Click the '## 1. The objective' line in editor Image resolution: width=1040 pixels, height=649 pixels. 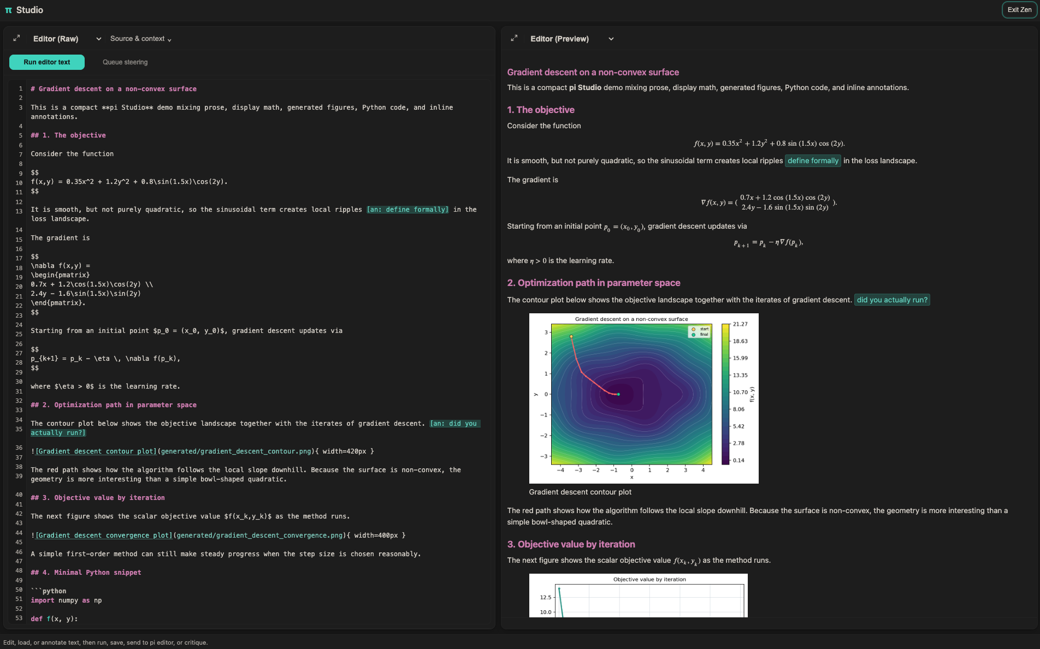point(68,135)
